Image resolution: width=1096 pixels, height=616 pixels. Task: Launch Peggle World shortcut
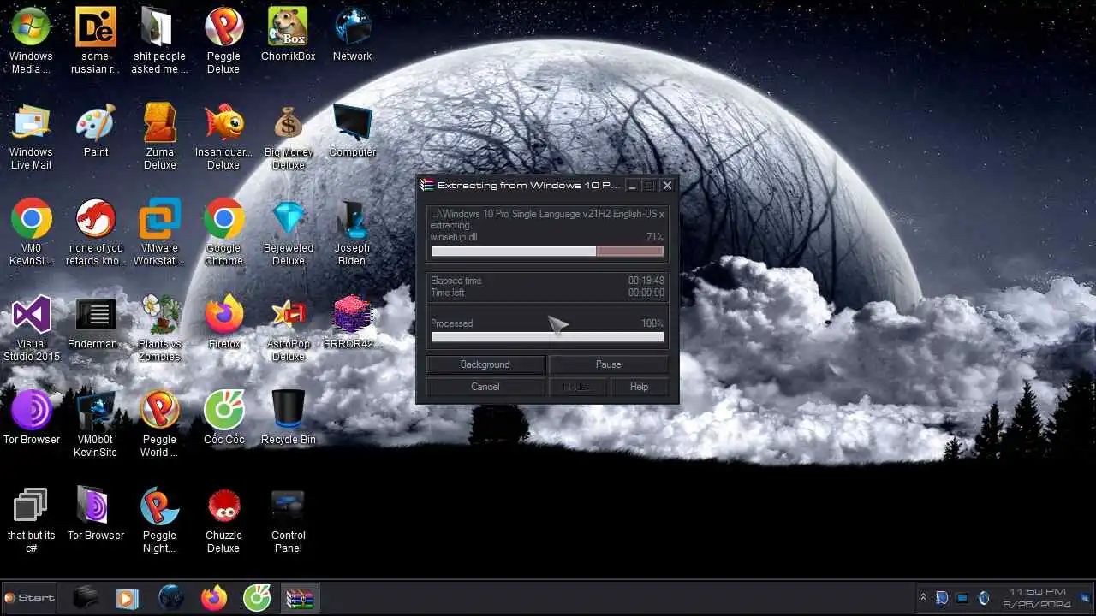(x=159, y=424)
